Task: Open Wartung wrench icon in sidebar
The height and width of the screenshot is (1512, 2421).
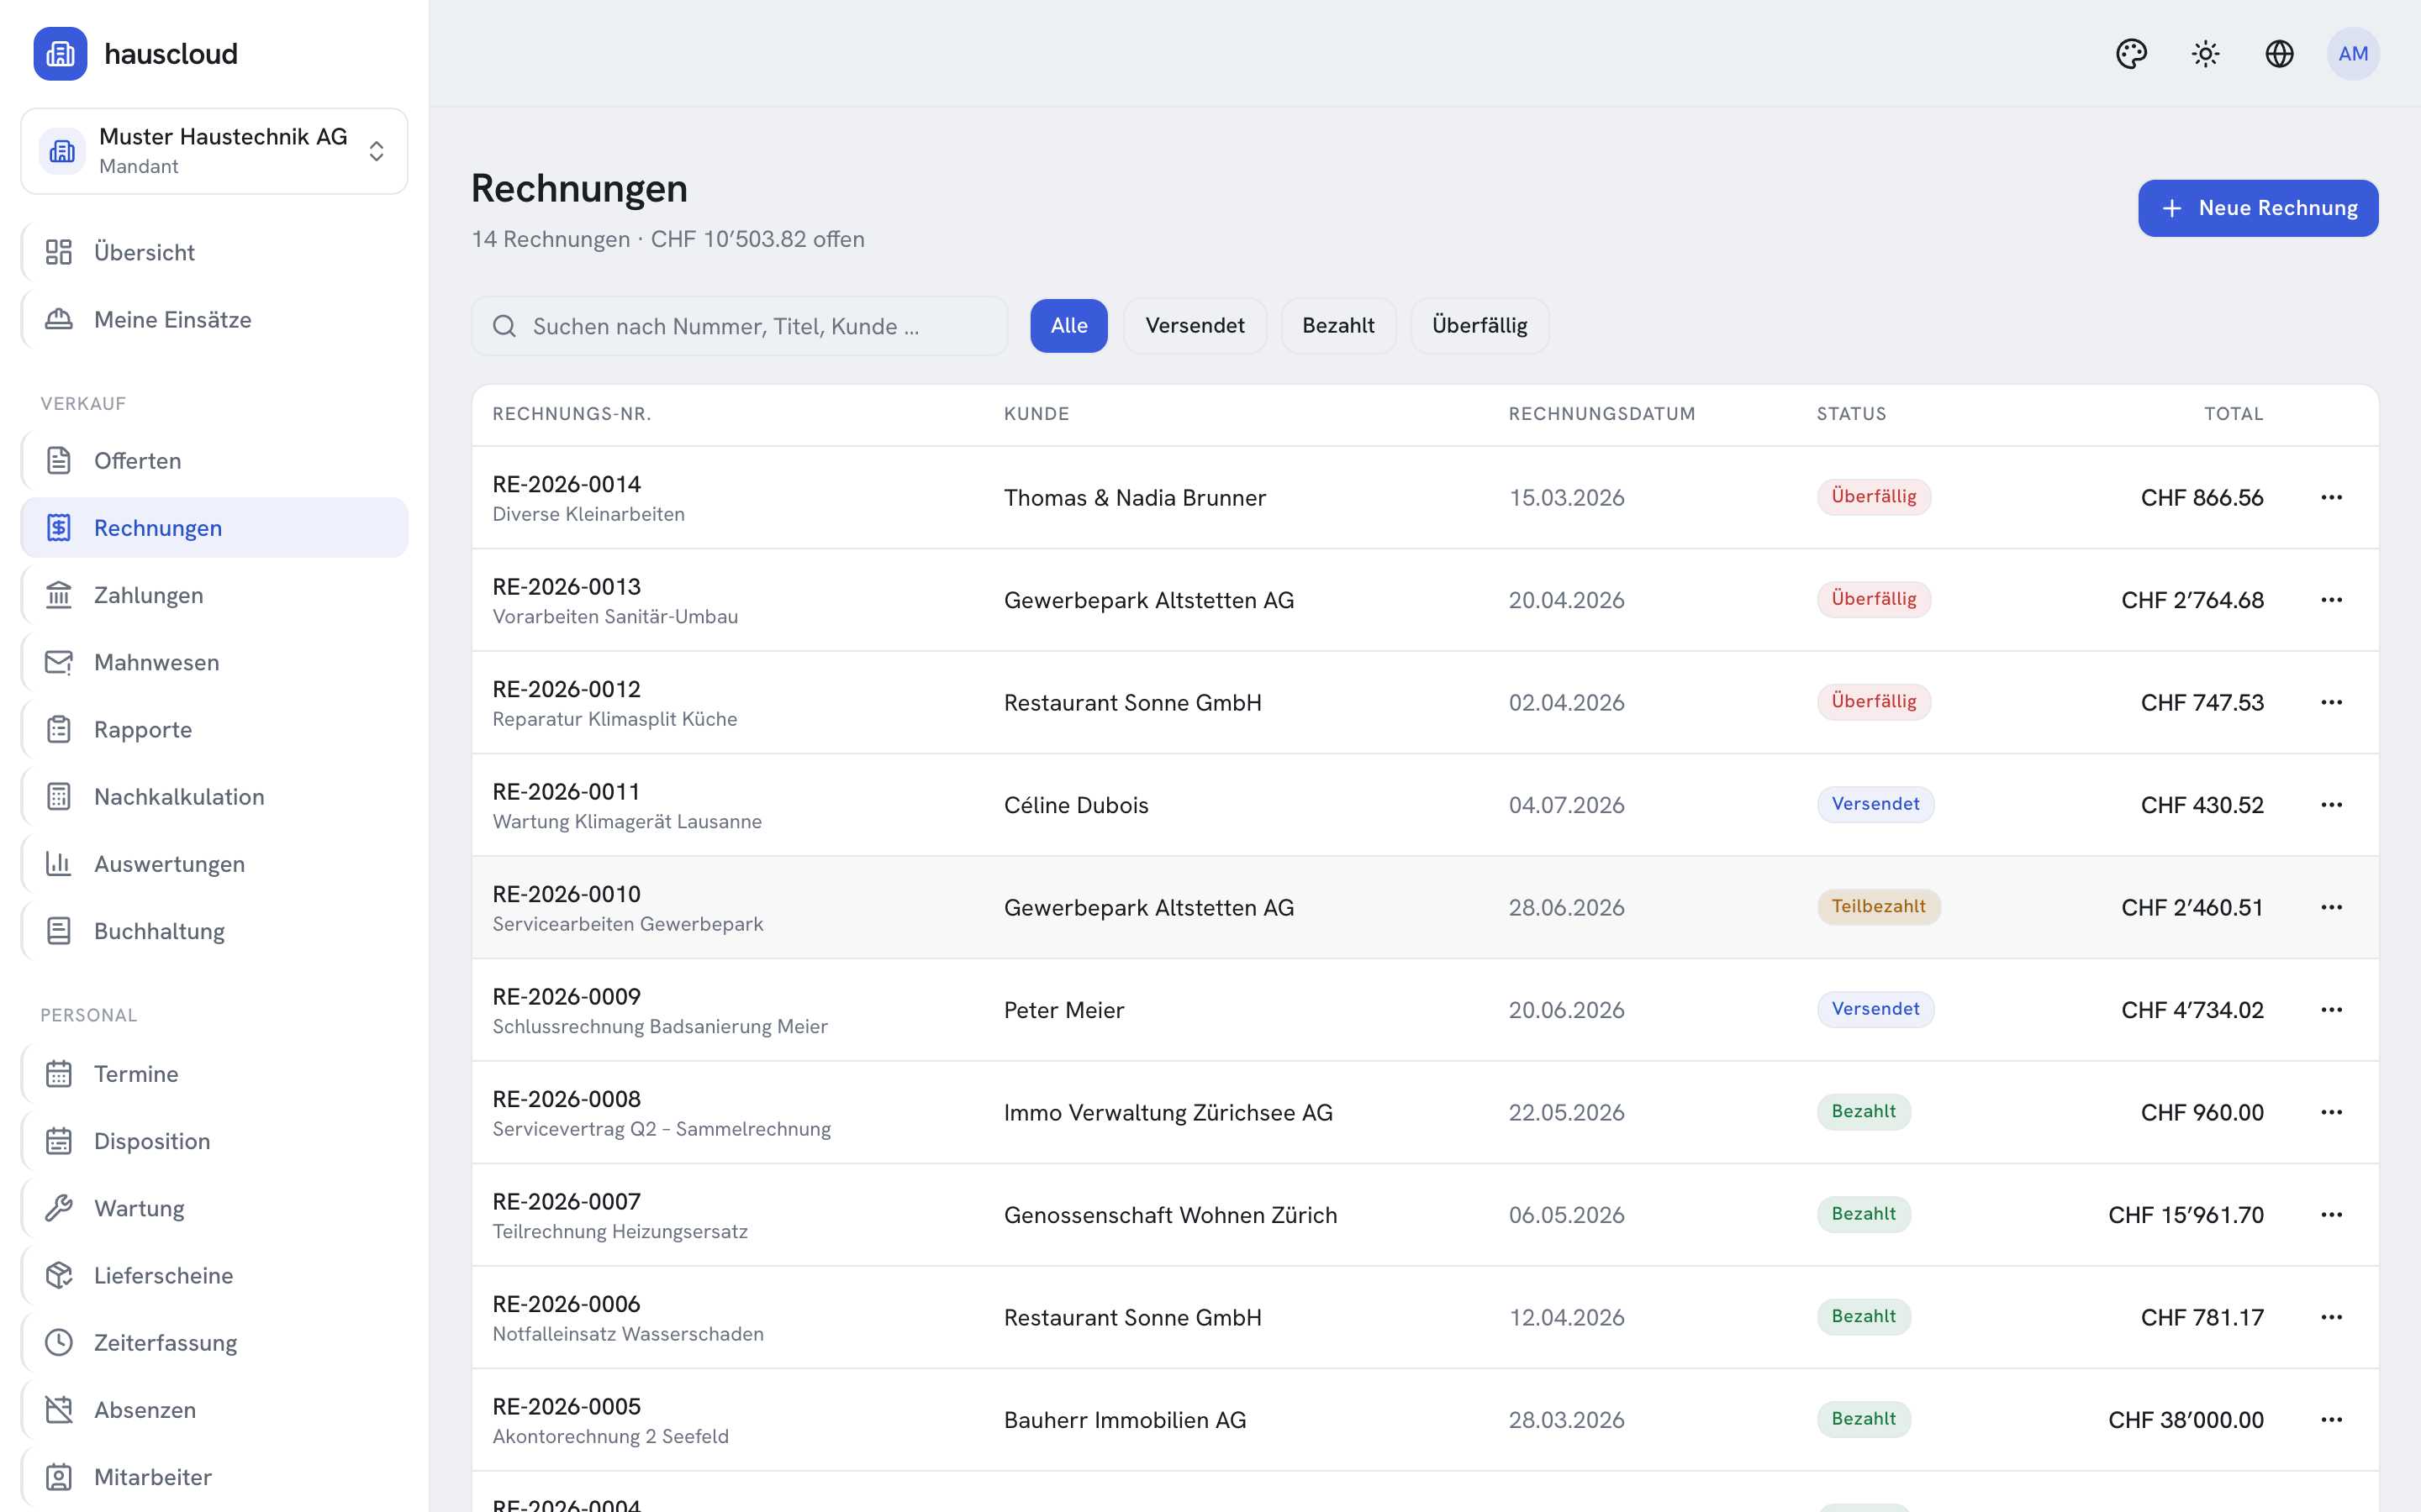Action: click(59, 1208)
